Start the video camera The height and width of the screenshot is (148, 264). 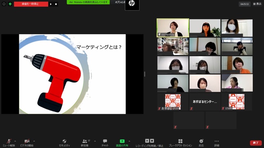(x=27, y=143)
